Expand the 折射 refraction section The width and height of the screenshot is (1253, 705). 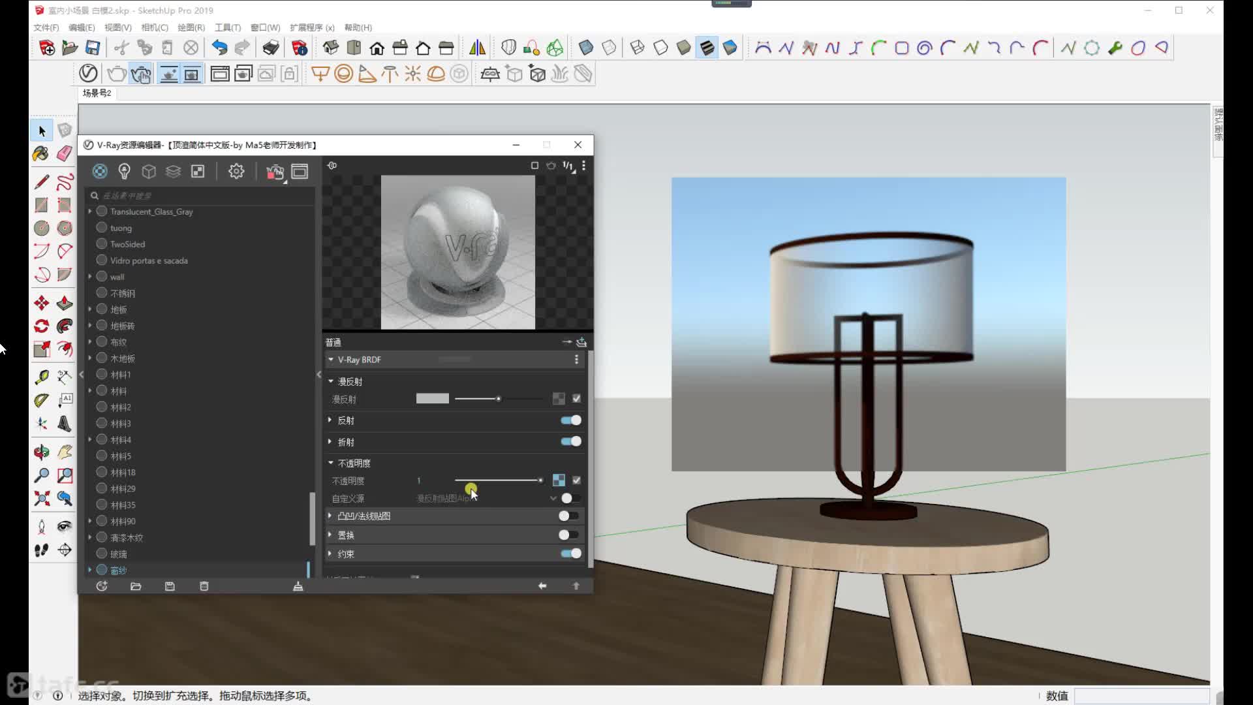(x=330, y=442)
